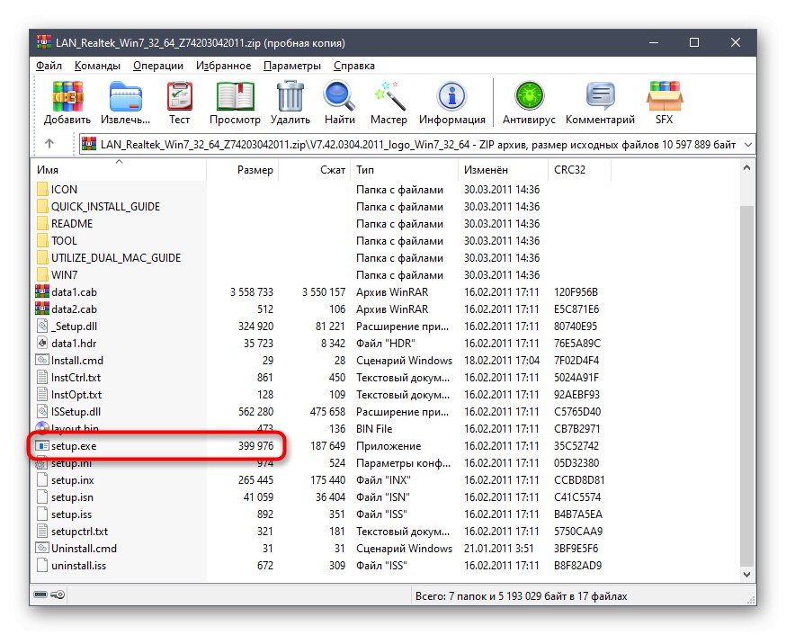
Task: Click the Приложение type cell
Action: (389, 445)
